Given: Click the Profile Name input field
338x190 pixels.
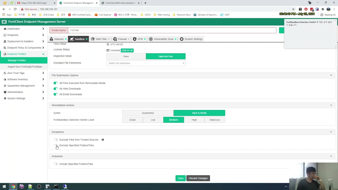Looking at the screenshot, I should pyautogui.click(x=172, y=30).
